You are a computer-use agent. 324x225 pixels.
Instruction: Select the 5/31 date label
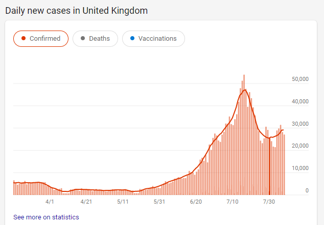click(159, 202)
